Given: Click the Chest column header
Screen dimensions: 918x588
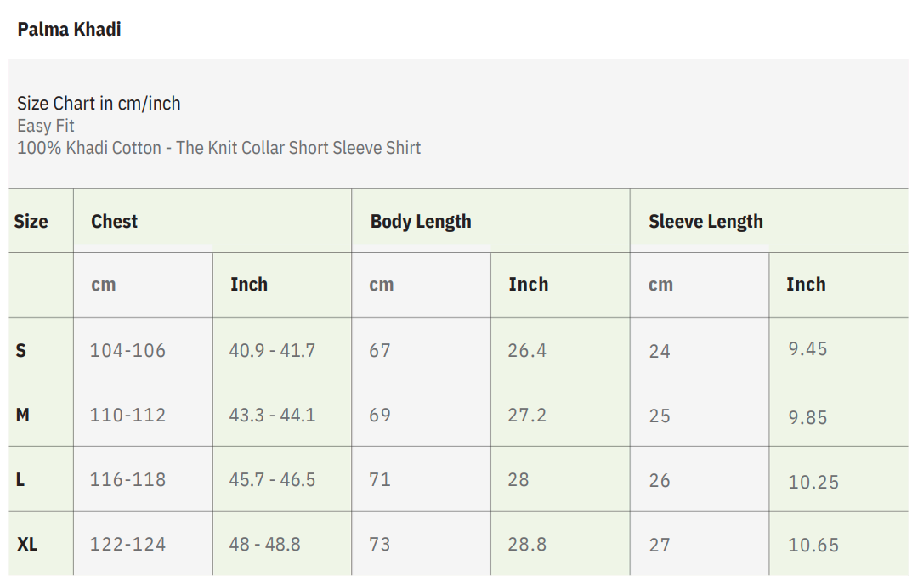Looking at the screenshot, I should pos(115,222).
